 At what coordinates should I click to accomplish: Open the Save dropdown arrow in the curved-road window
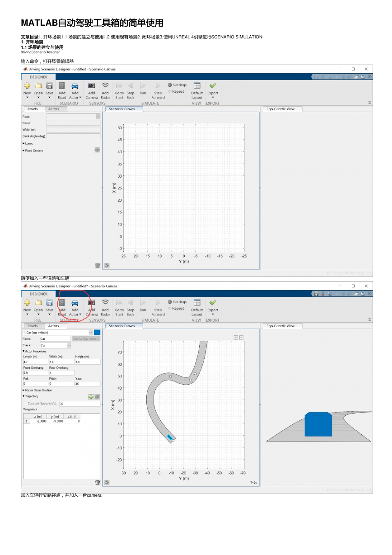point(49,315)
